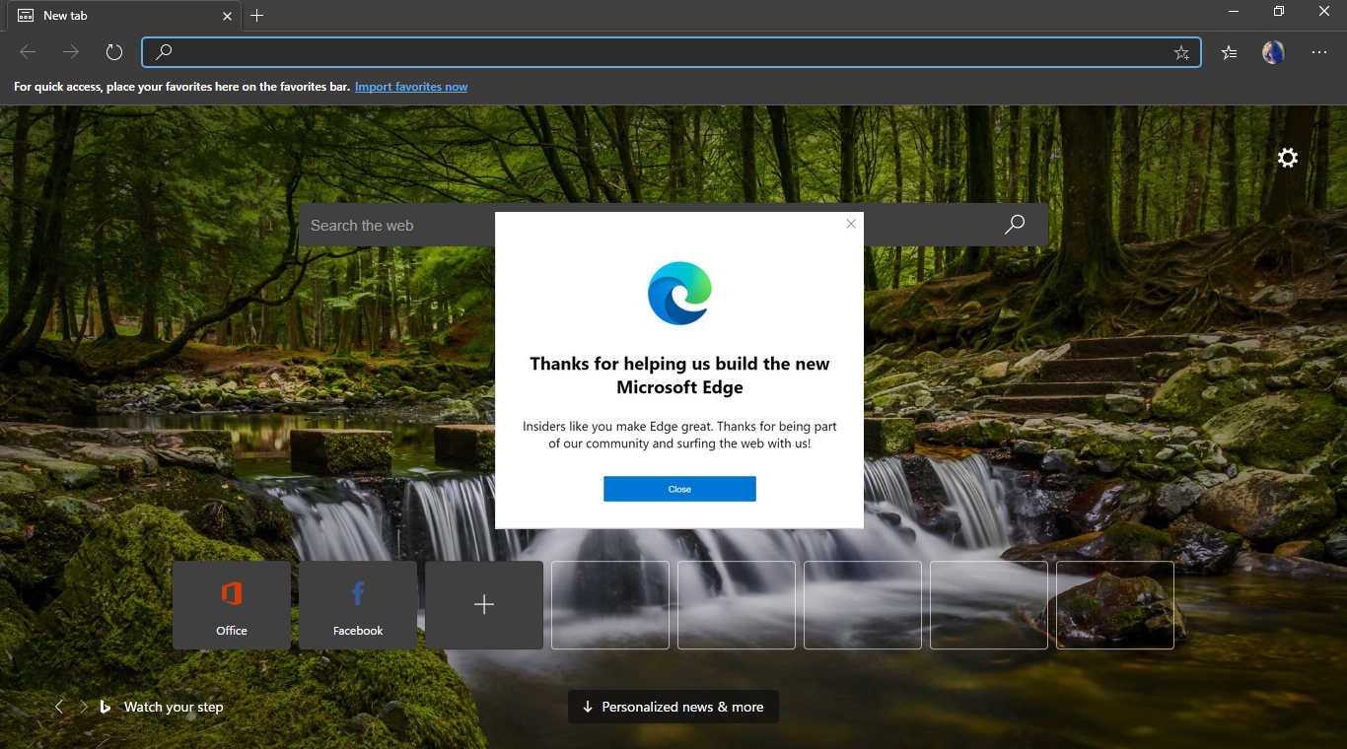Click the Facebook logo icon

click(358, 593)
